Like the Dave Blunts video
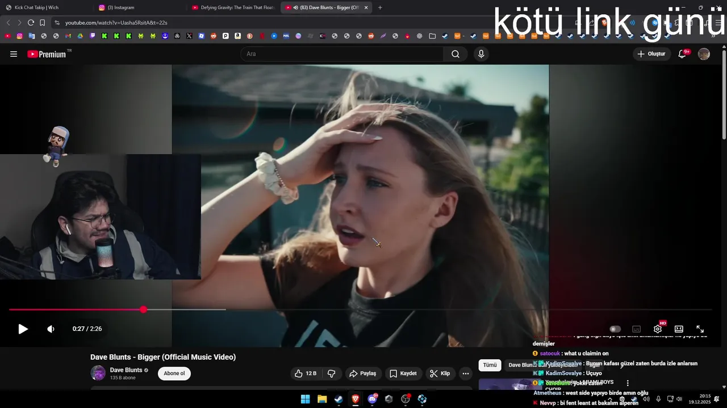 click(x=306, y=373)
